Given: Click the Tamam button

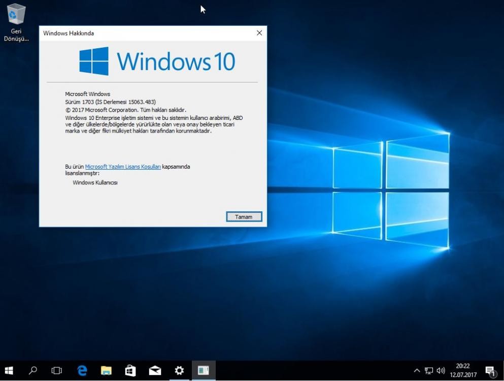Looking at the screenshot, I should (x=244, y=217).
